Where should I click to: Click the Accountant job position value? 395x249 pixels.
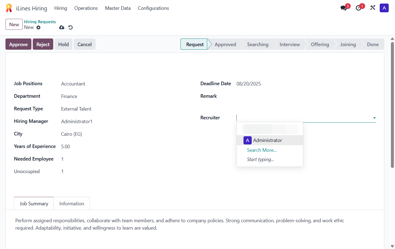click(x=73, y=84)
